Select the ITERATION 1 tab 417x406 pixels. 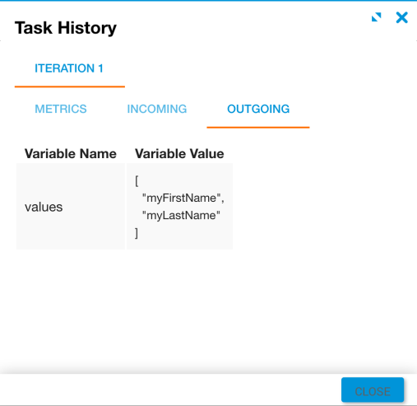point(69,68)
